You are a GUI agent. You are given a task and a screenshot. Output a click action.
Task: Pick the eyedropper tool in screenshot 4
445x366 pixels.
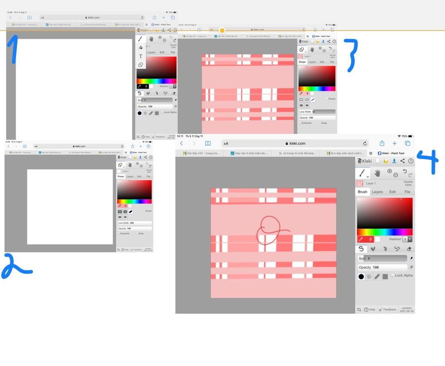point(361,240)
